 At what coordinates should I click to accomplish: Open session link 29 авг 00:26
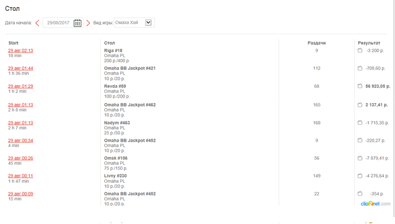(x=20, y=158)
